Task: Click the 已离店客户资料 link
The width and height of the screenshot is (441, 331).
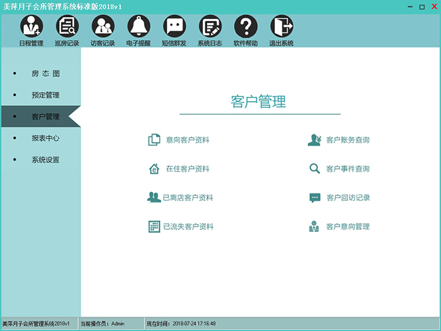Action: tap(188, 197)
